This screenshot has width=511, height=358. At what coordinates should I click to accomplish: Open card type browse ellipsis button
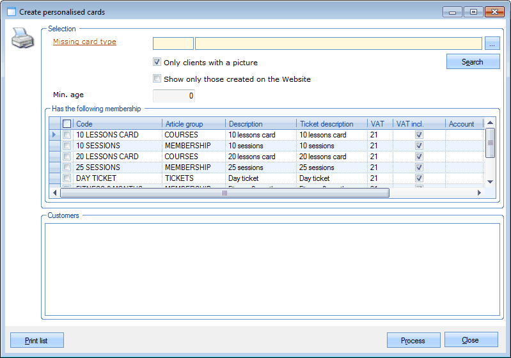coord(492,43)
